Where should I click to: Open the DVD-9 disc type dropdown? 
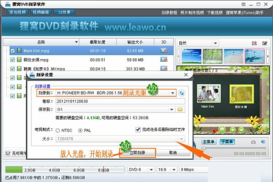point(151,170)
